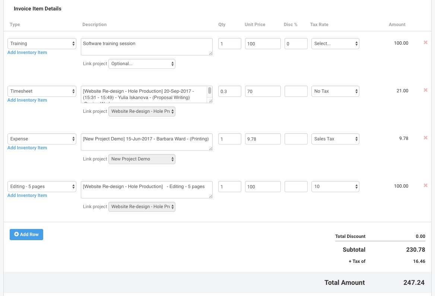
Task: Click the Training row quantity field
Action: point(230,44)
